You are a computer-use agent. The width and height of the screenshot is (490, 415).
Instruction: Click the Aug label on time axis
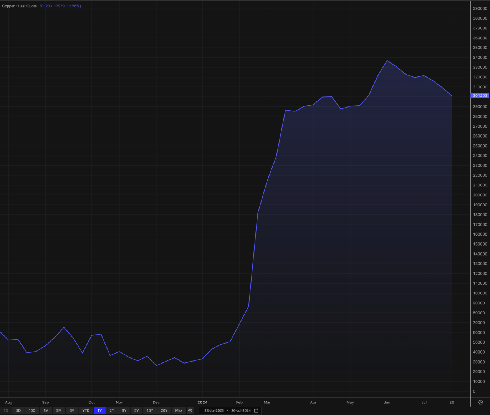tap(8, 402)
